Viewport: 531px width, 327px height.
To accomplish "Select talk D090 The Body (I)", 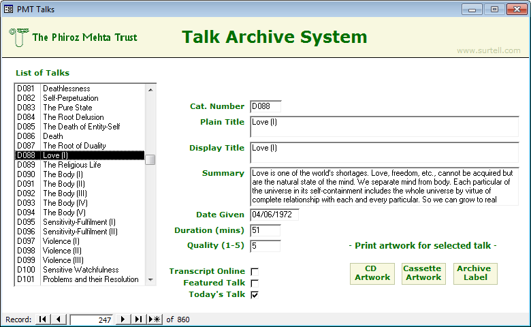I will pyautogui.click(x=80, y=174).
